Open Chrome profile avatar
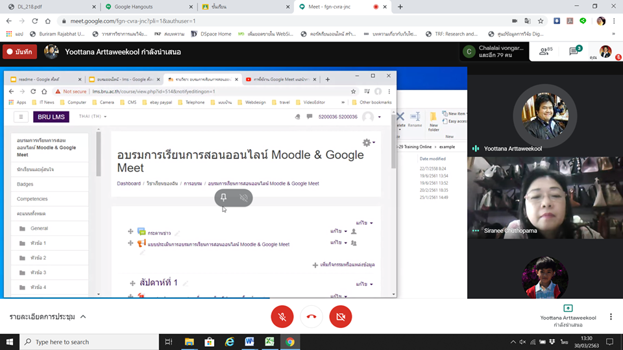 point(601,21)
